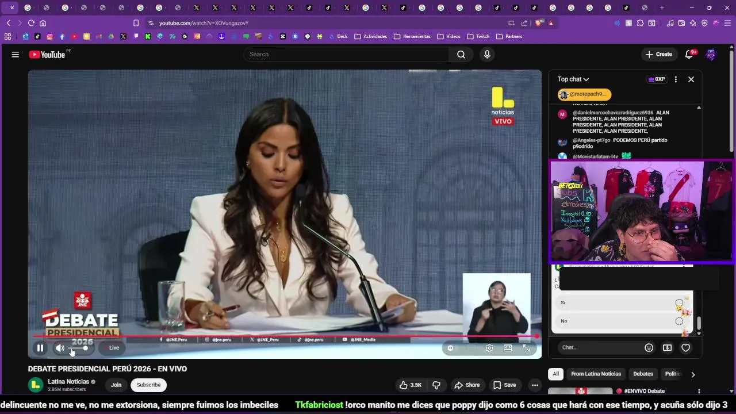Select the 'All' filter chip
This screenshot has height=414, width=736.
556,374
